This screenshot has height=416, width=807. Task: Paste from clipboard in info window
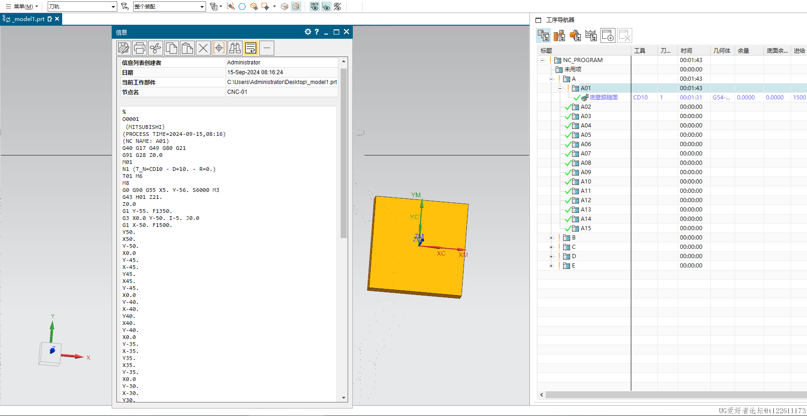tap(187, 48)
